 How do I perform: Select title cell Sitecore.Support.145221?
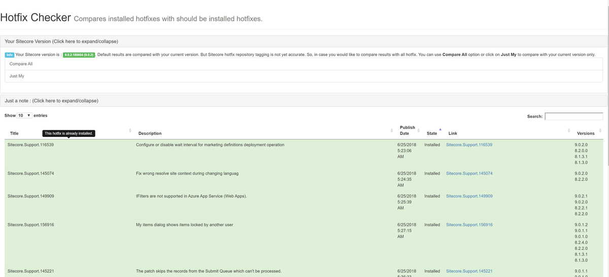pyautogui.click(x=30, y=271)
